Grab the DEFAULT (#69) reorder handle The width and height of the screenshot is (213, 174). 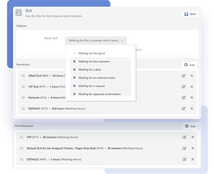point(22,159)
